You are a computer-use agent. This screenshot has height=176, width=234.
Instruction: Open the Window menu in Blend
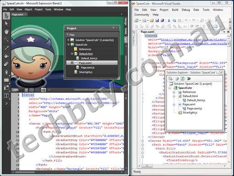[x=58, y=10]
